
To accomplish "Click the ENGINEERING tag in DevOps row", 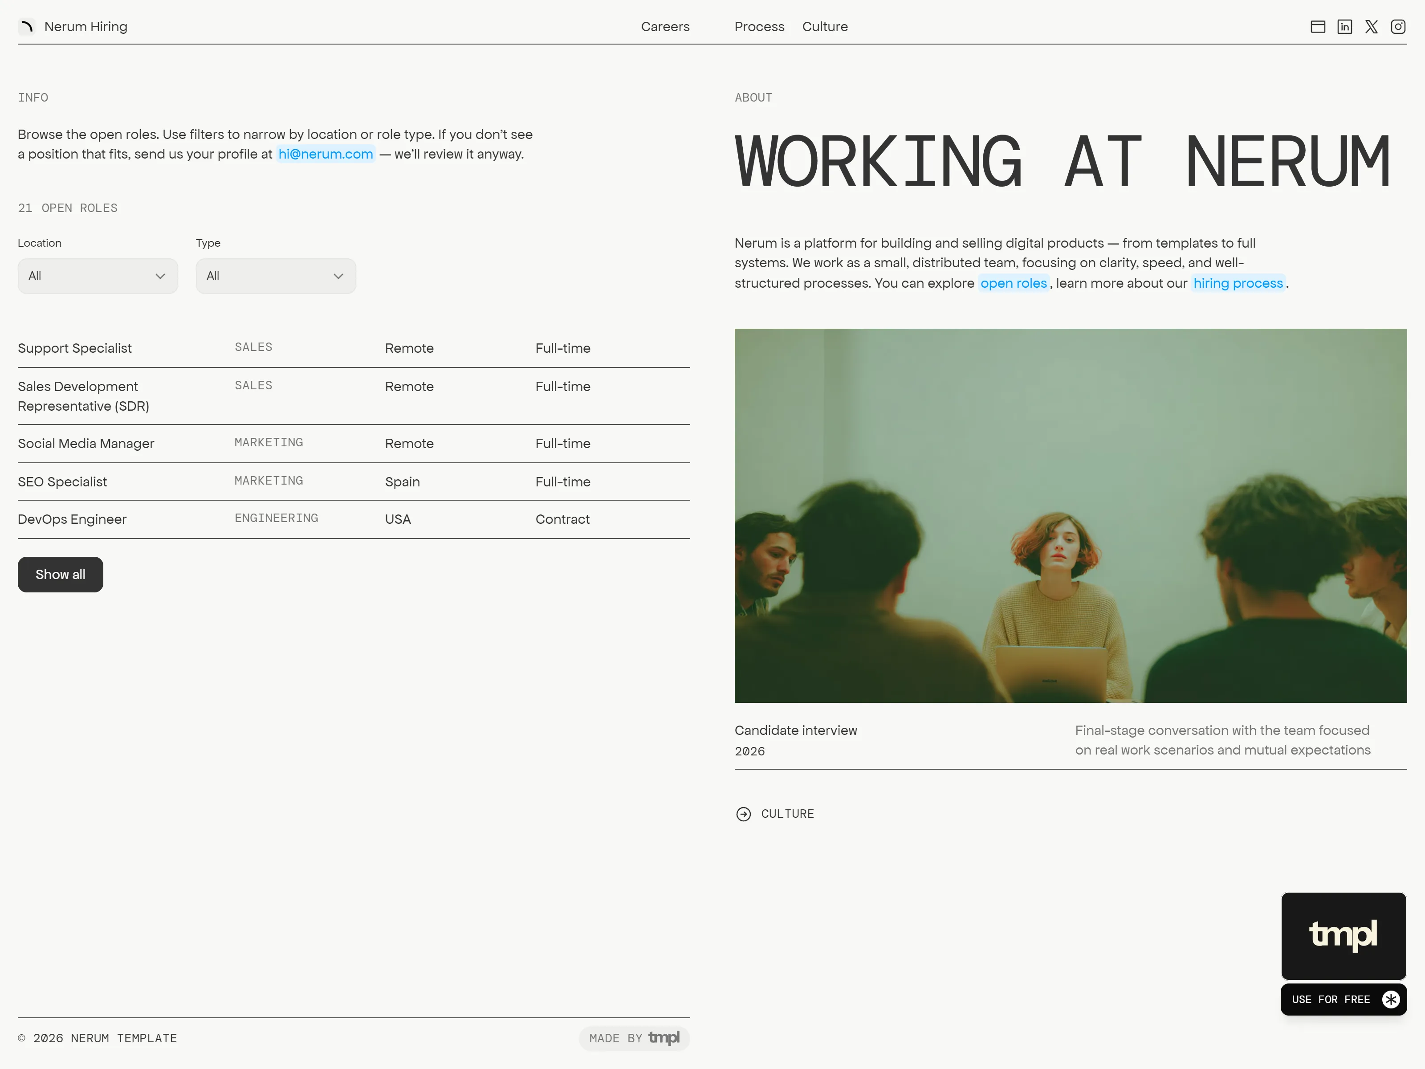I will pyautogui.click(x=277, y=518).
